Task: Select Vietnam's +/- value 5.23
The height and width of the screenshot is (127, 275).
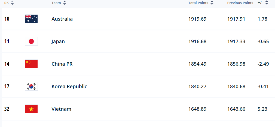Action: pos(262,109)
